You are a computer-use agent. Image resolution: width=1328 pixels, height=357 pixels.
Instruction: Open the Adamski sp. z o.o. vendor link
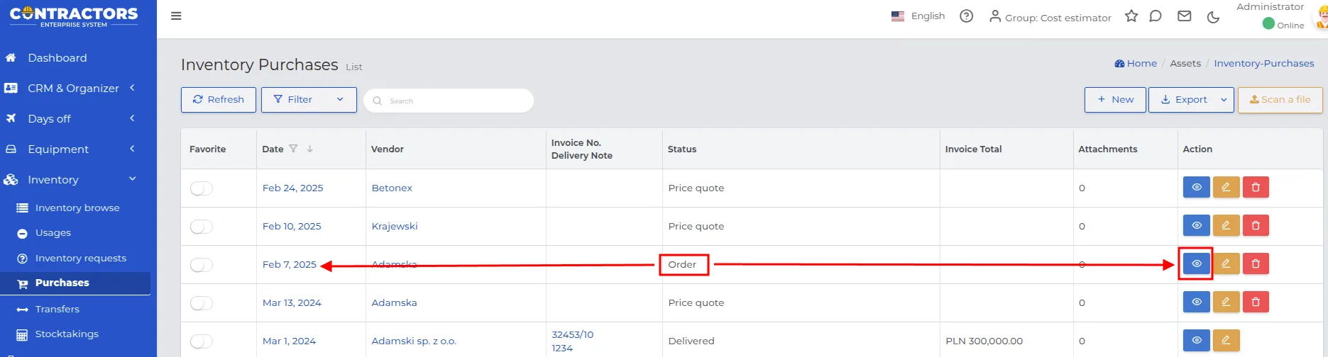[414, 341]
